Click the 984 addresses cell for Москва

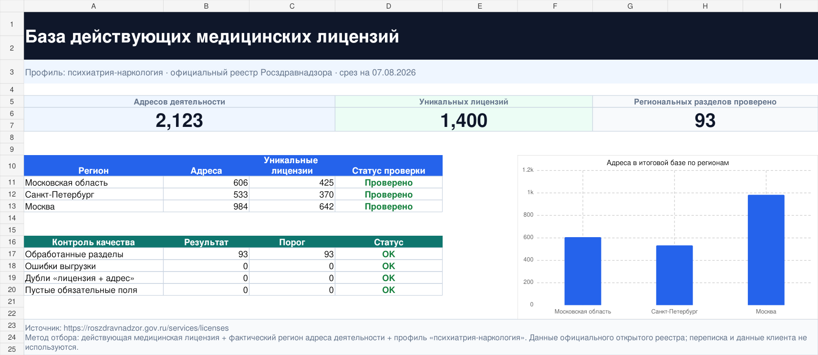(x=206, y=206)
